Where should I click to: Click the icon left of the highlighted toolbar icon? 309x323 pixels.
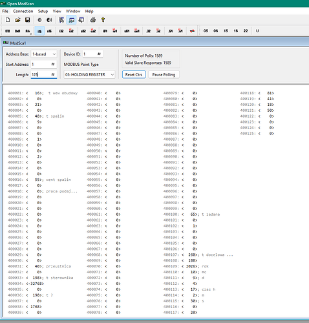(x=61, y=20)
